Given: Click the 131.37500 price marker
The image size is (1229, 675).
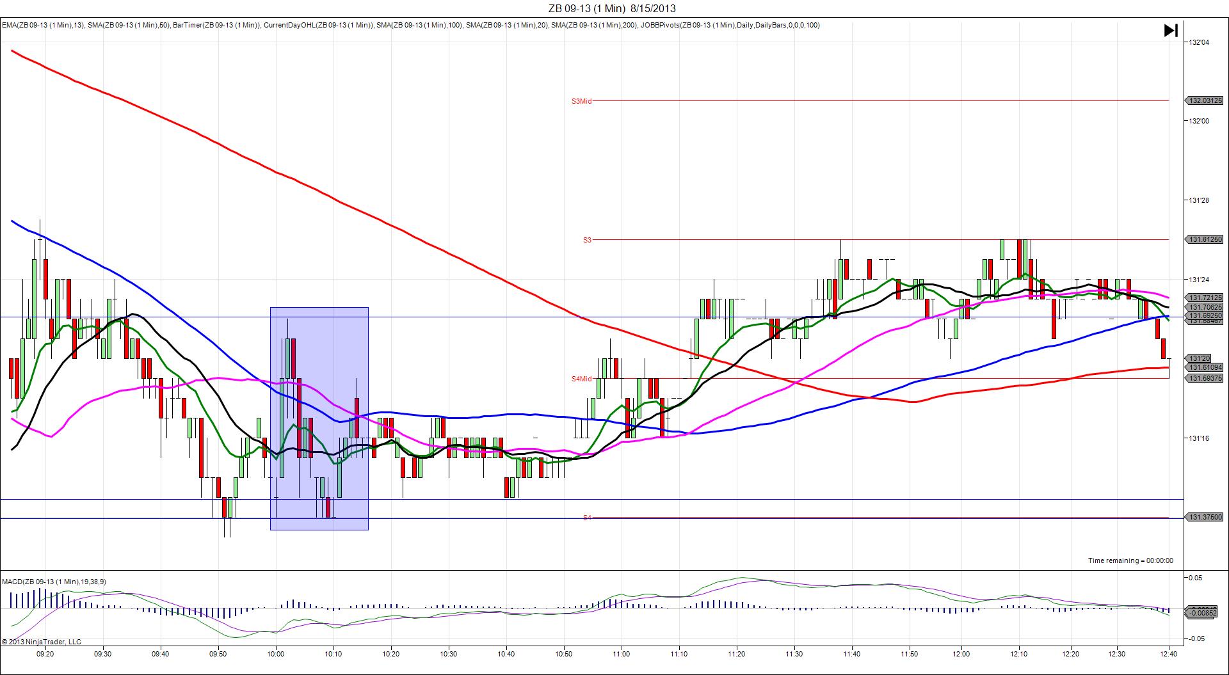Looking at the screenshot, I should (1205, 517).
